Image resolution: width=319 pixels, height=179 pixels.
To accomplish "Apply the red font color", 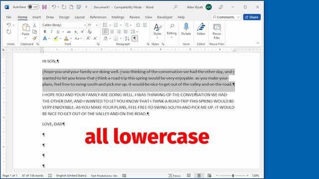I will point(66,38).
